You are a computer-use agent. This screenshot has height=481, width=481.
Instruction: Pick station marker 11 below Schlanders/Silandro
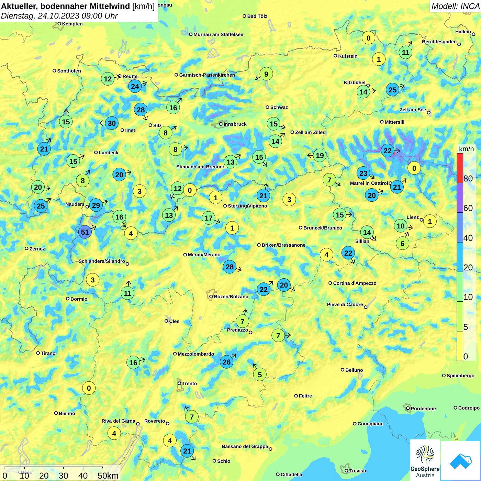click(x=127, y=293)
